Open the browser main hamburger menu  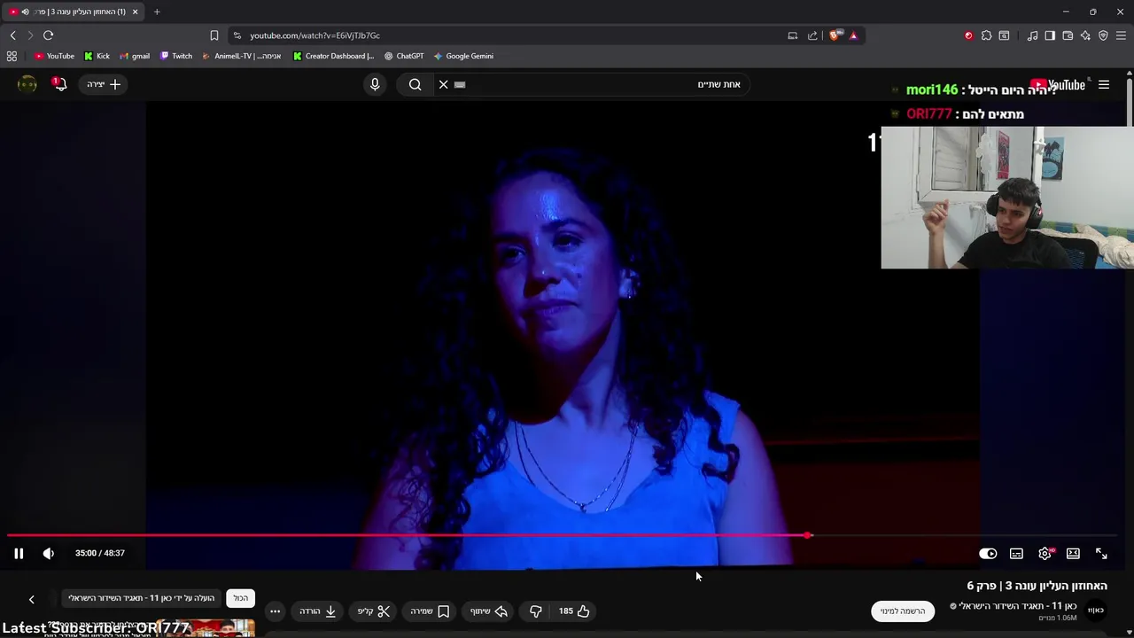[x=1121, y=35]
